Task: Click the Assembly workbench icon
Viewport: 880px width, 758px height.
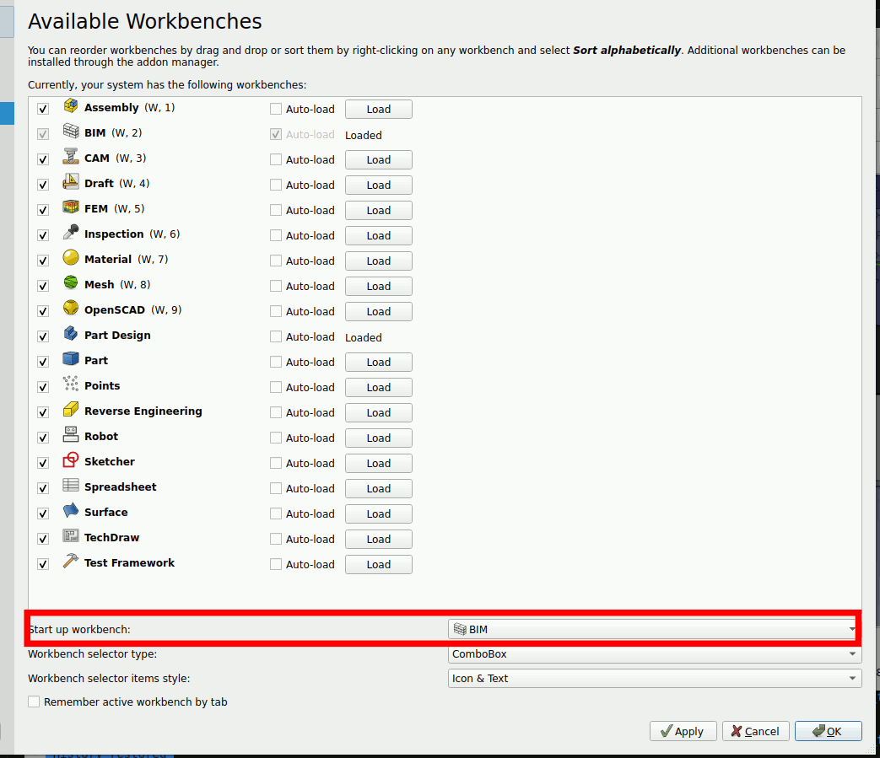Action: 71,108
